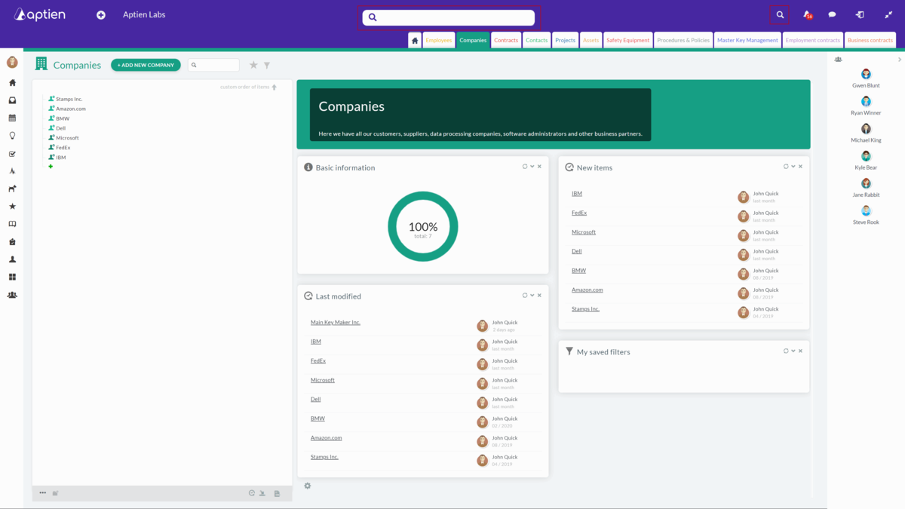Screen dimensions: 905x509
Task: Open the Business contracts tab
Action: pyautogui.click(x=870, y=41)
